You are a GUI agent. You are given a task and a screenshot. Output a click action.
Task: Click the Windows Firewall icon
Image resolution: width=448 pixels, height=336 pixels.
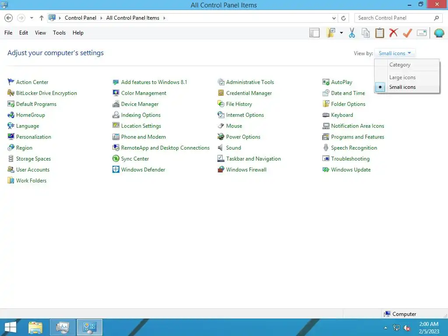point(221,169)
